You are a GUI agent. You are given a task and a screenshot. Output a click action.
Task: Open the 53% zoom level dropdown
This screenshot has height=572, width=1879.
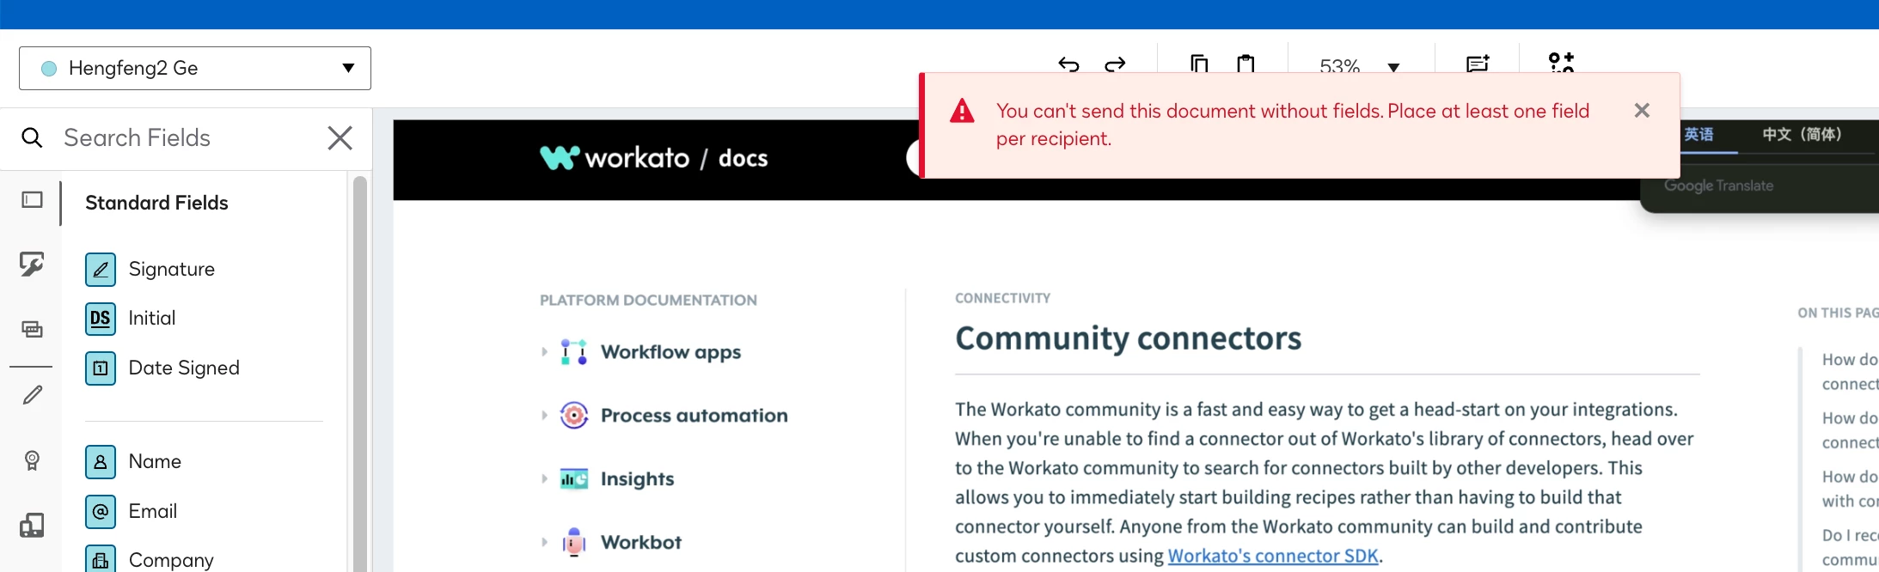(1360, 66)
